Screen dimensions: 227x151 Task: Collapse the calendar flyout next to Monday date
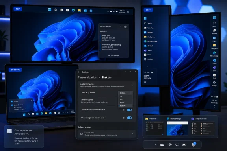(121, 26)
